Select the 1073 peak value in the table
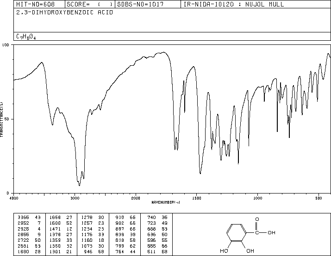 point(87,246)
